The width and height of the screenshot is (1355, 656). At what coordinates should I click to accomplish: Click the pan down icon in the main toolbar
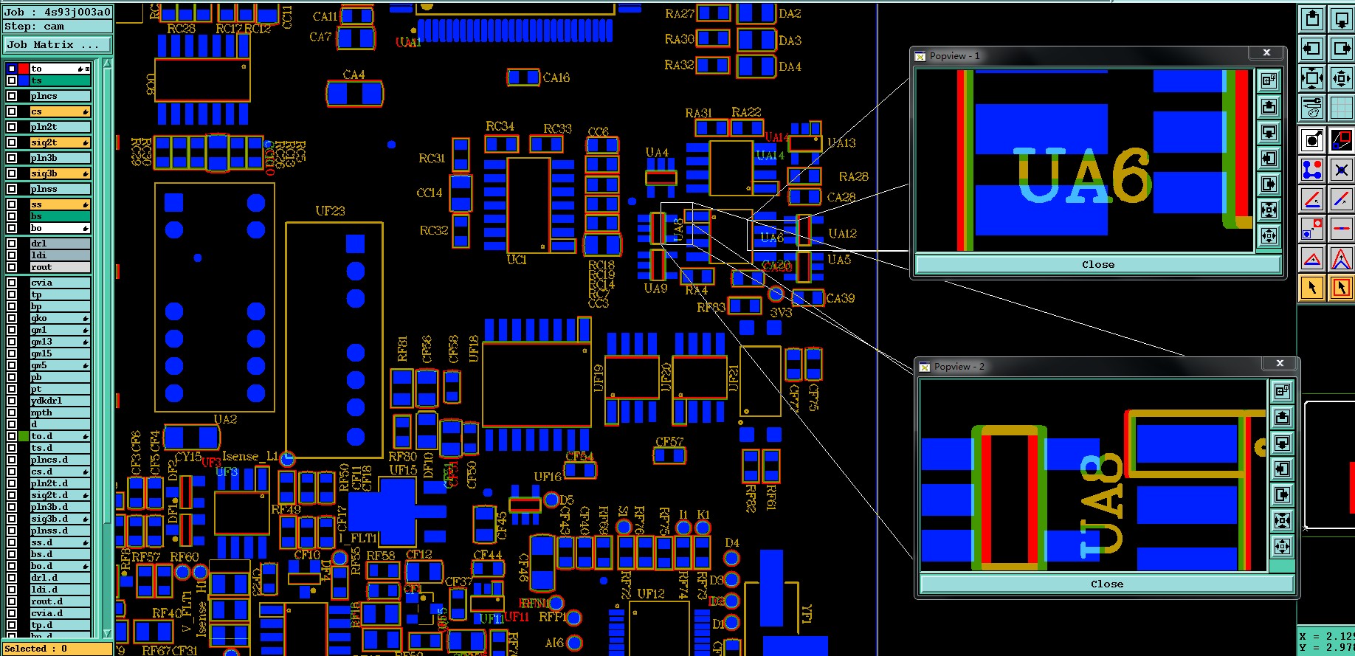[x=1341, y=18]
